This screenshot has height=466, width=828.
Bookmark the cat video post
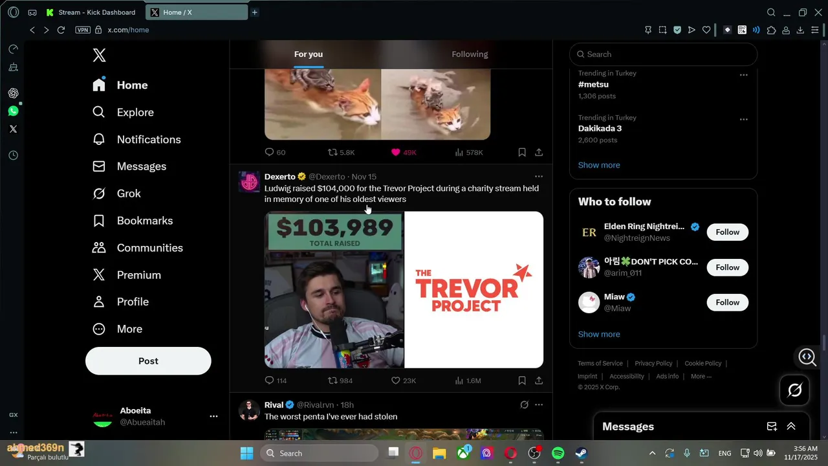click(x=522, y=152)
